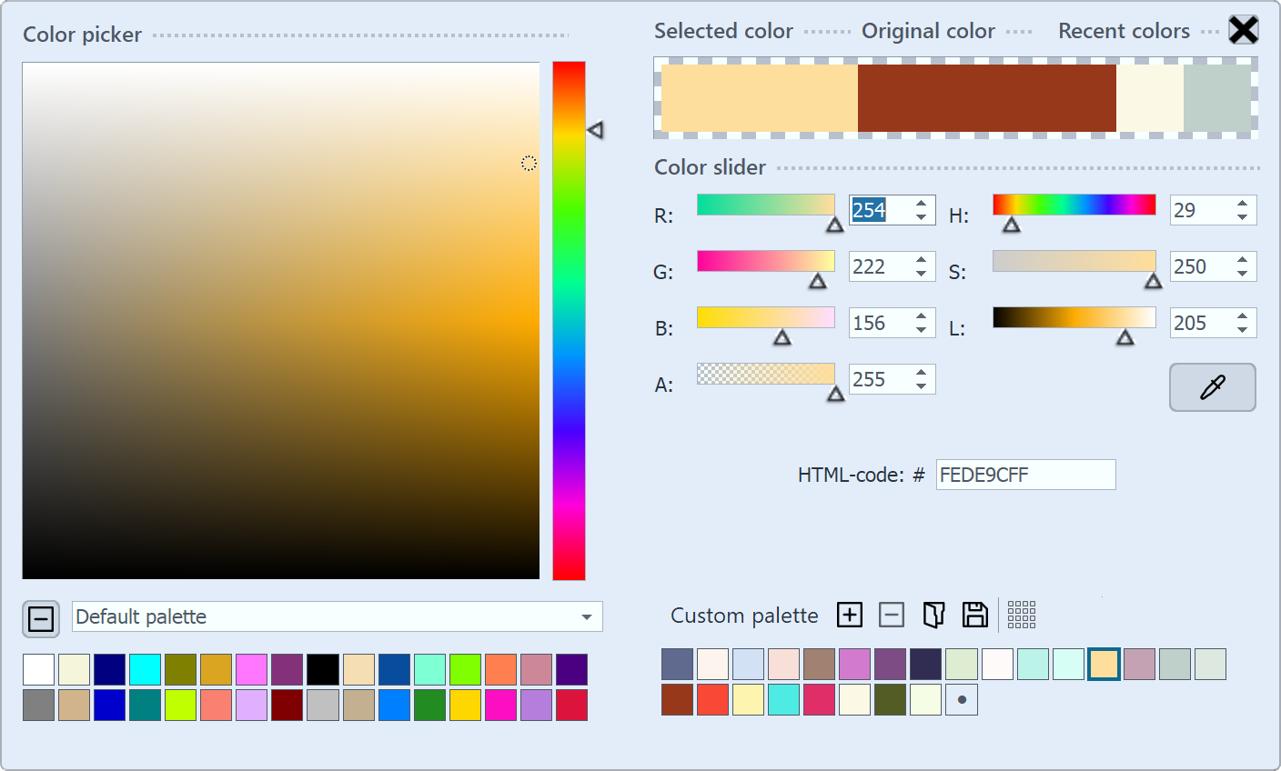Image resolution: width=1281 pixels, height=771 pixels.
Task: Remove selected color from custom palette
Action: (891, 615)
